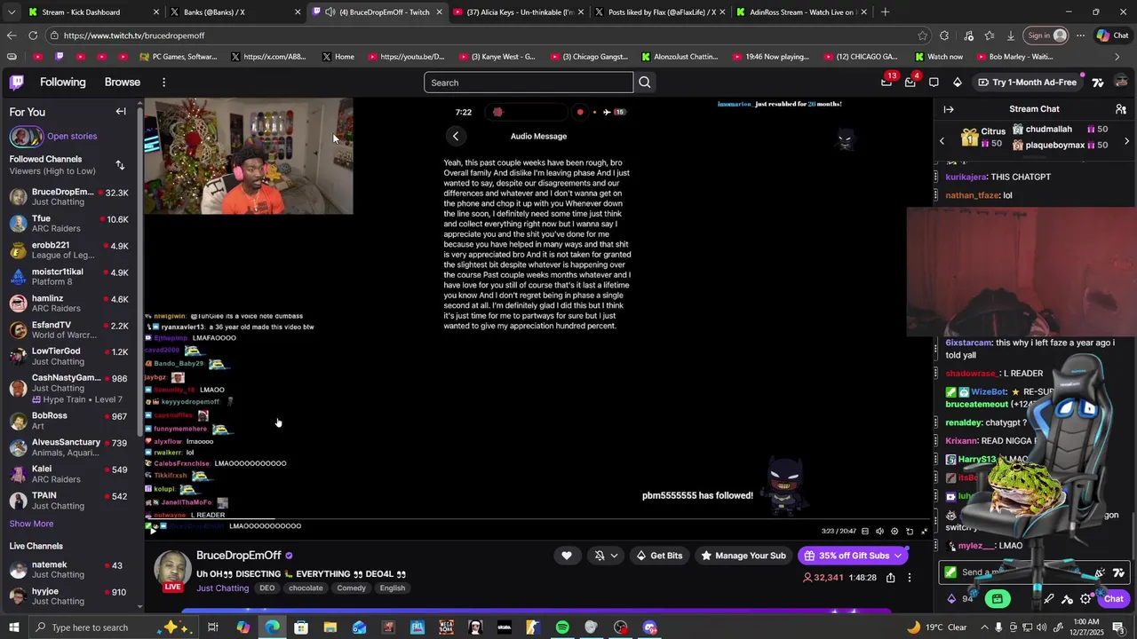Screen dimensions: 1137x639
Task: Open player settings gear
Action: point(894,531)
